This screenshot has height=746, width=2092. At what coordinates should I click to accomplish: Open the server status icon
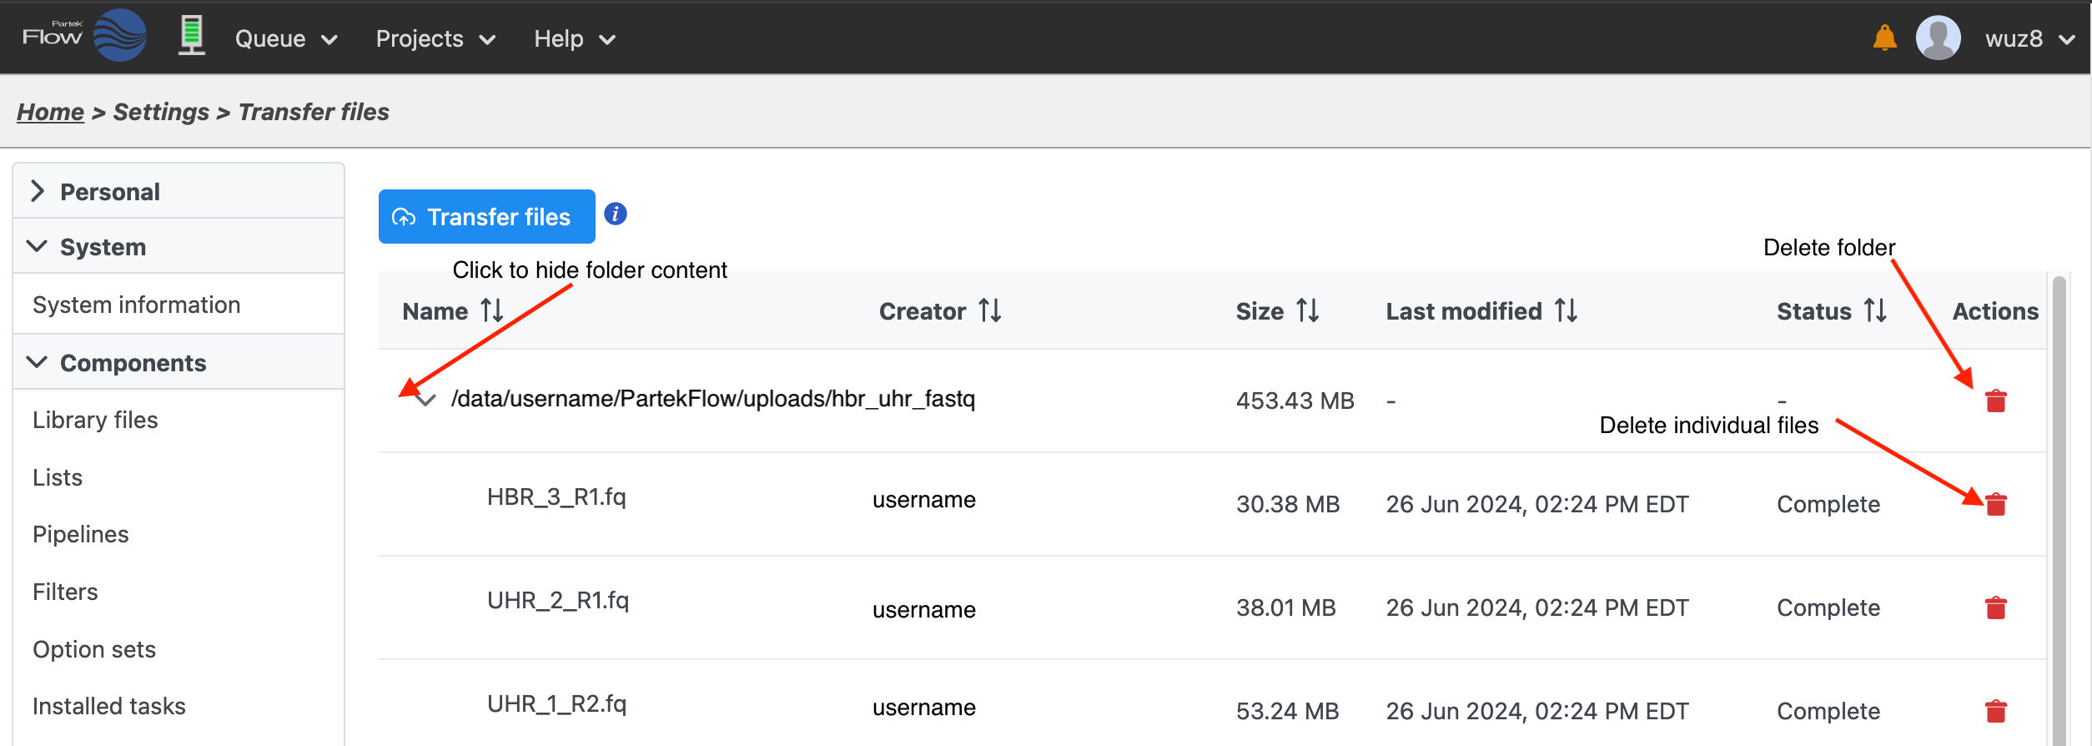(191, 37)
